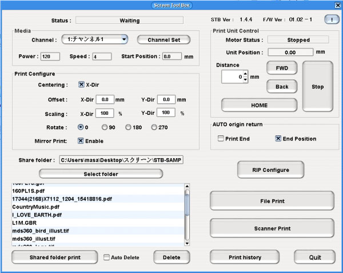This screenshot has width=343, height=273.
Task: Click Scaling Y-Dir input field
Action: (166, 113)
